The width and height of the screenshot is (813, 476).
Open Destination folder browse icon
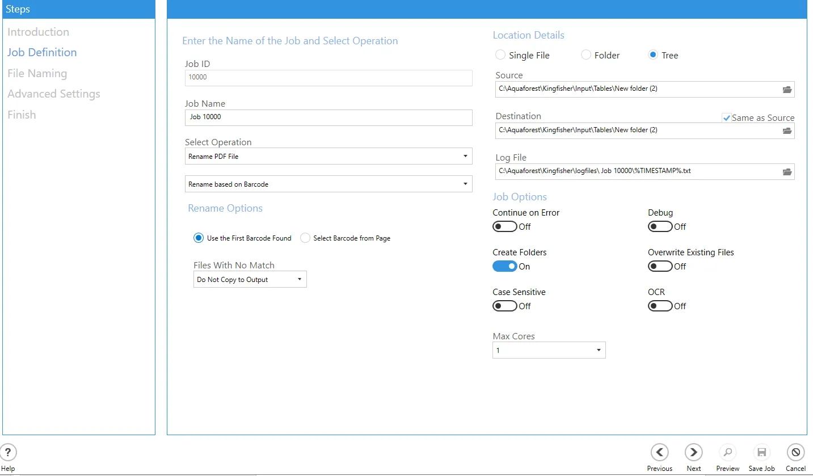(x=787, y=131)
